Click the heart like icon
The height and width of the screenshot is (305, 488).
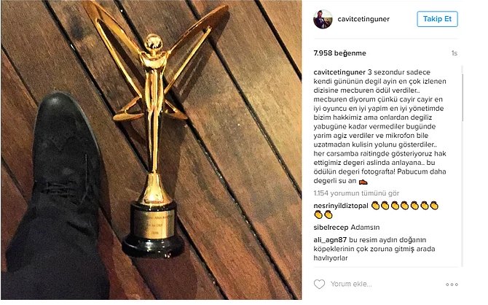coord(319,284)
